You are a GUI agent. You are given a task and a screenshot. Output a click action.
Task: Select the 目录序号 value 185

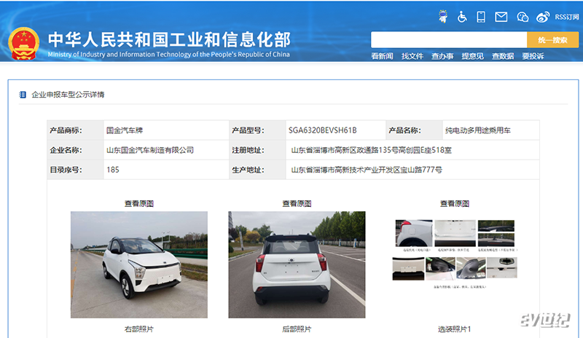113,170
